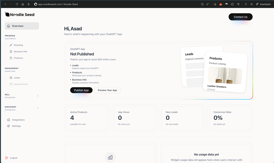The image size is (274, 163).
Task: Click the Integrations puzzle icon
Action: 8,120
